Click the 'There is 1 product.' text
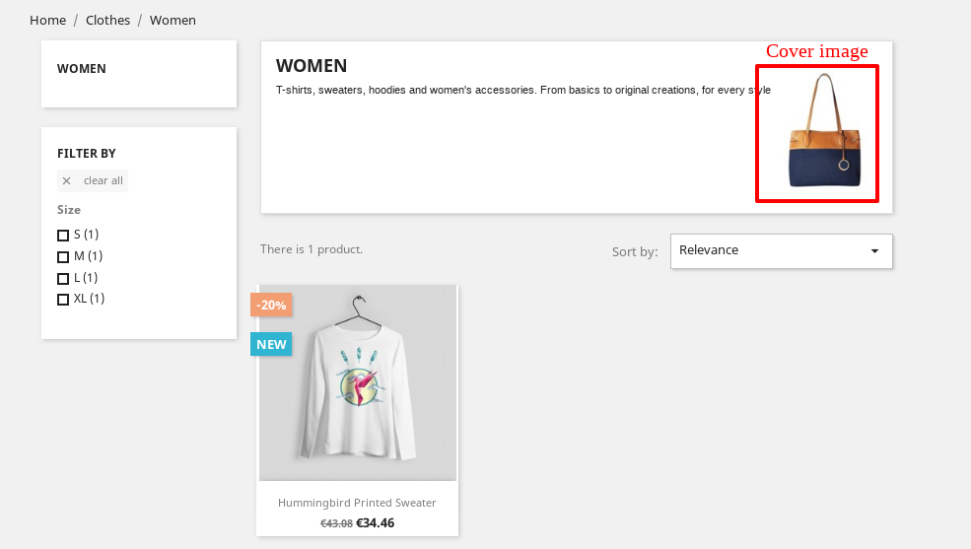The height and width of the screenshot is (549, 971). (x=312, y=249)
